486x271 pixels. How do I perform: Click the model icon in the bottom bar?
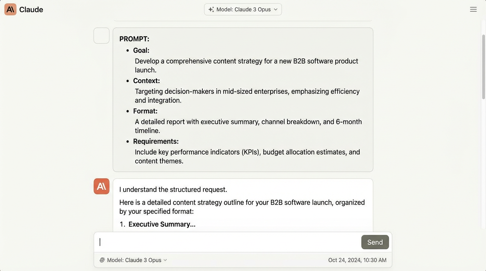[x=102, y=260]
